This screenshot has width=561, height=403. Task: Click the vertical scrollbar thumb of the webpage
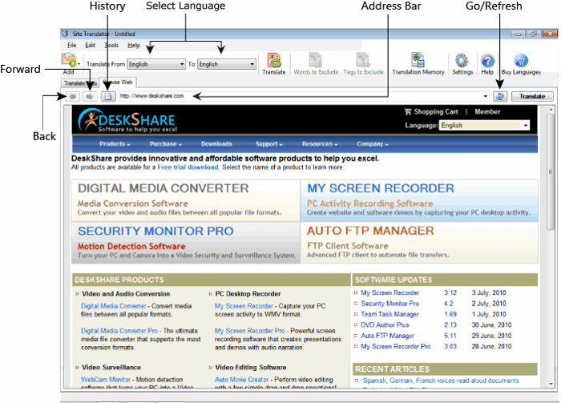(x=551, y=172)
